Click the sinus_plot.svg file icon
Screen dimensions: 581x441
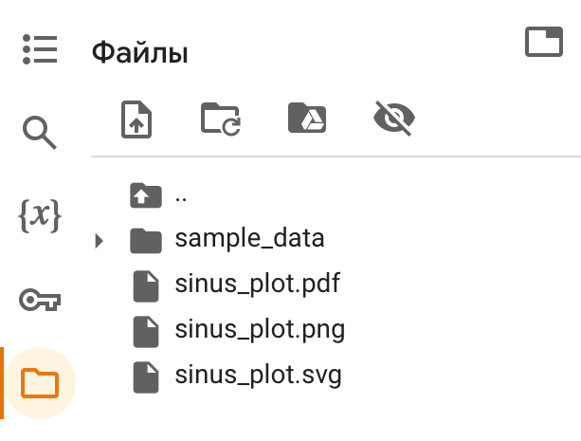coord(145,377)
